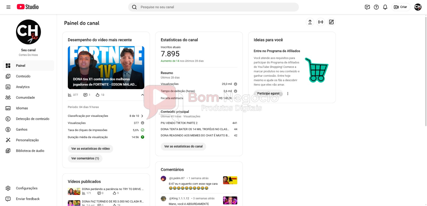This screenshot has height=206, width=427.
Task: Click the channel search field
Action: tap(213, 7)
